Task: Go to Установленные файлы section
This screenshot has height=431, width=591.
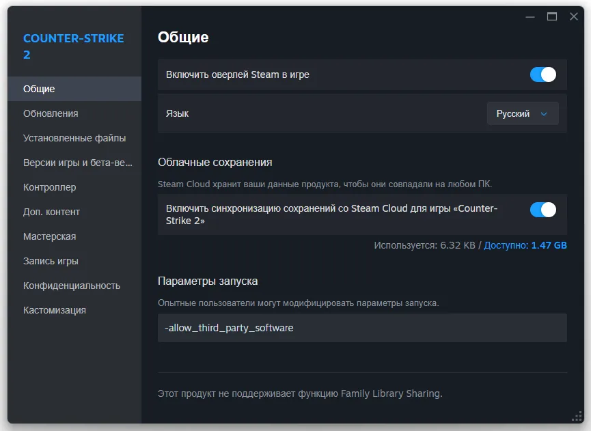Action: pos(74,138)
